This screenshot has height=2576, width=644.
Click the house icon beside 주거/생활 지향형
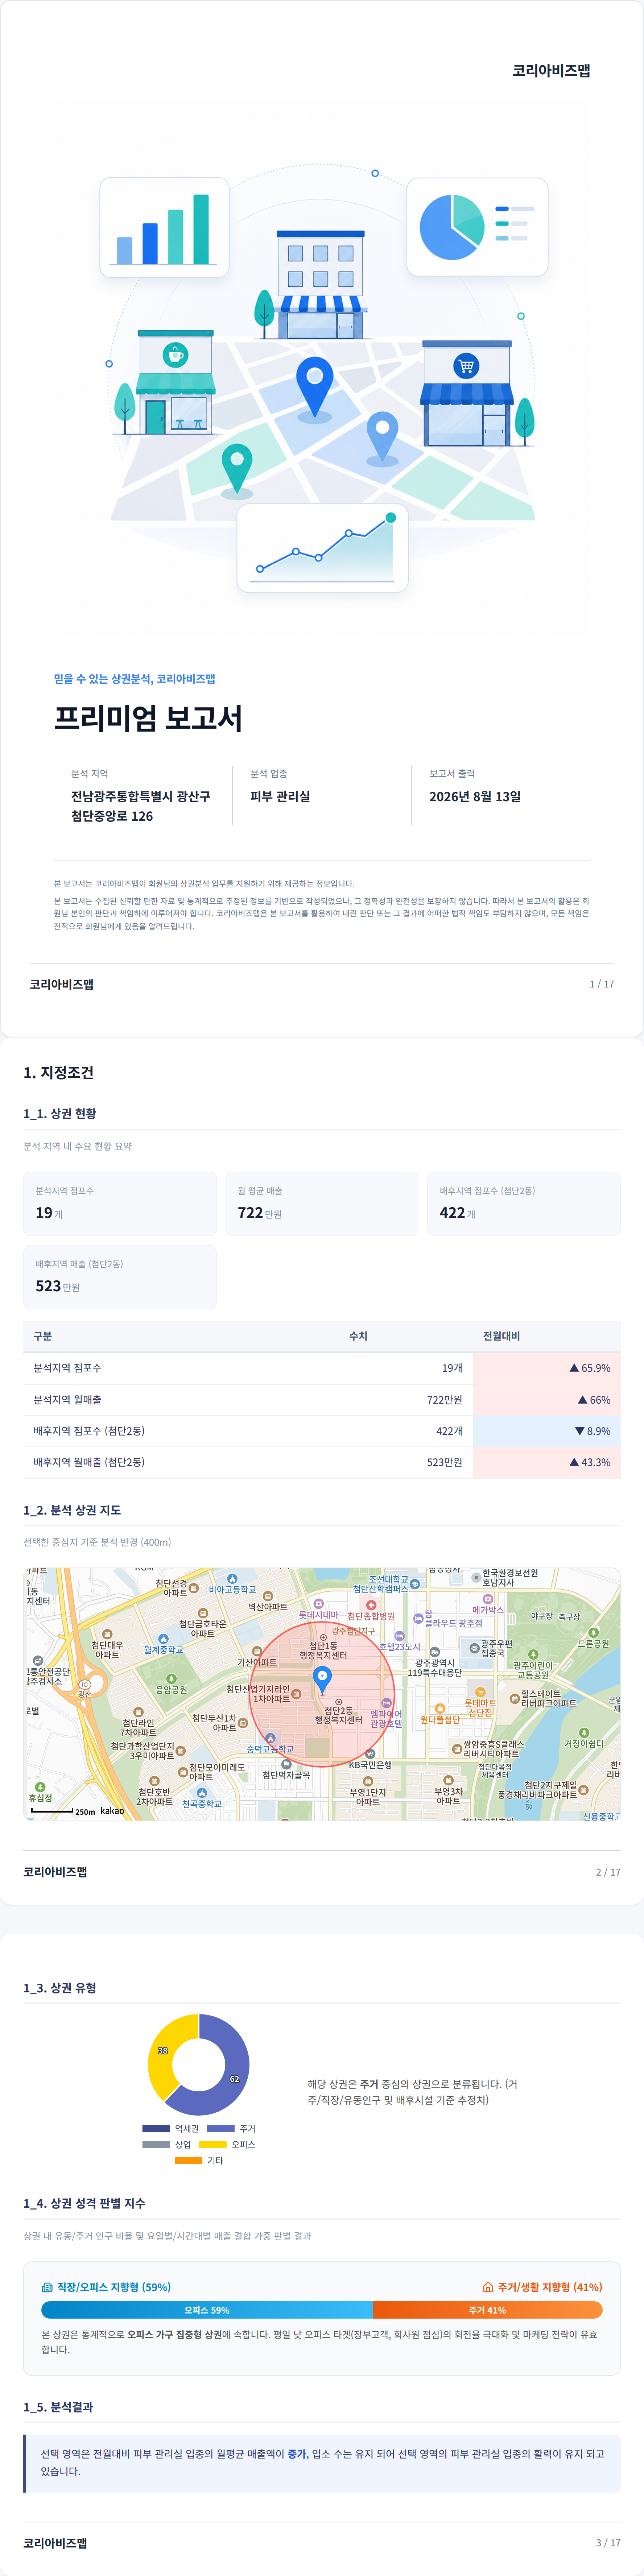click(x=488, y=2287)
